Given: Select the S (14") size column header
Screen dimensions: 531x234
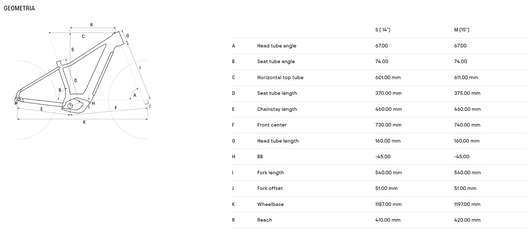Looking at the screenshot, I should click(x=383, y=30).
